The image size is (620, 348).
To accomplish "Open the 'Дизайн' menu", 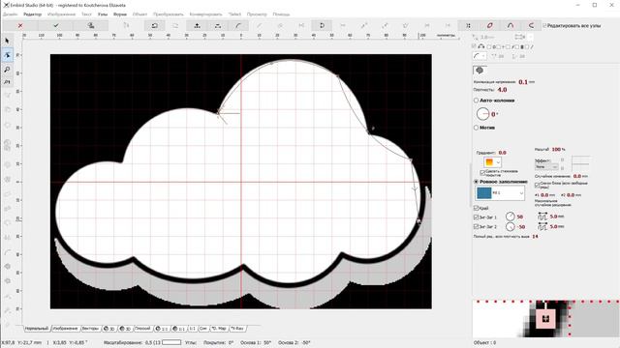I will click(11, 14).
